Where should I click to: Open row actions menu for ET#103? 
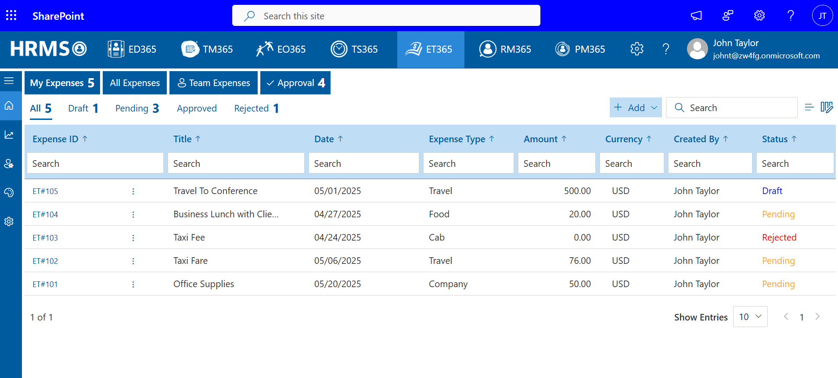tap(133, 238)
